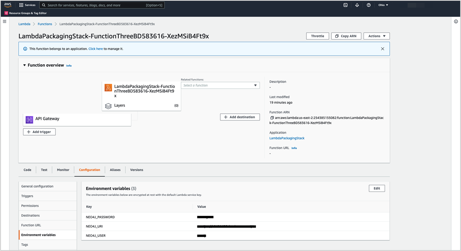Click Info link next to Function URL

(x=294, y=148)
